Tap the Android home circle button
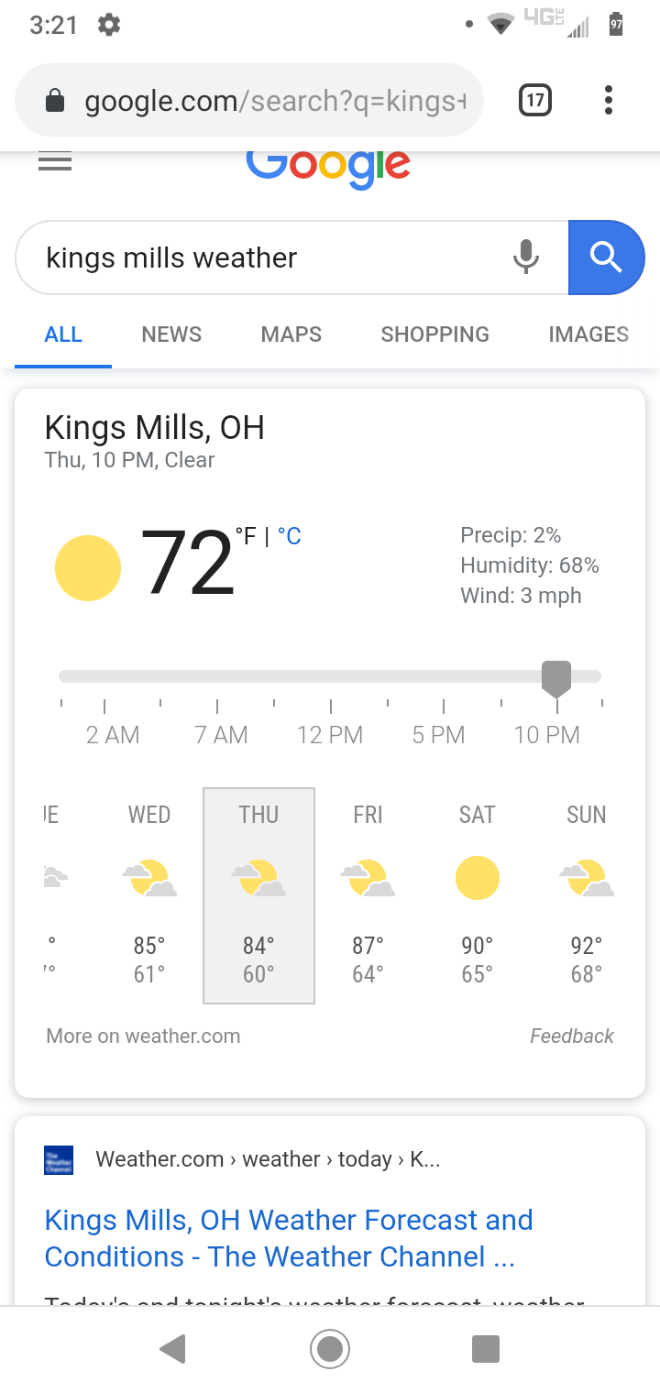The width and height of the screenshot is (660, 1393). click(x=330, y=1348)
